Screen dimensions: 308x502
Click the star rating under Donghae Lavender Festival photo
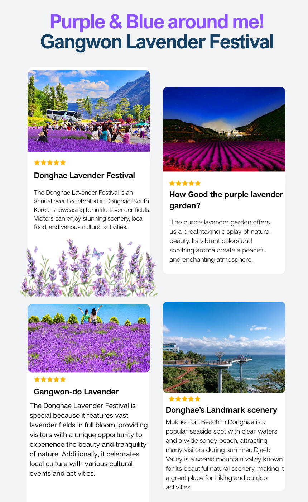pos(50,162)
